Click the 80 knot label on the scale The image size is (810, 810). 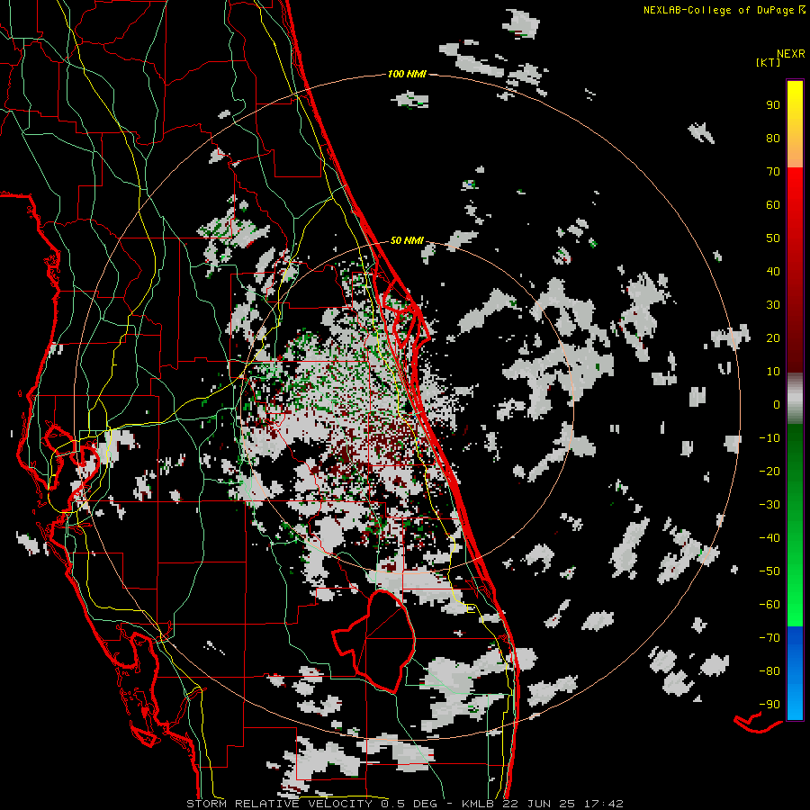[x=773, y=138]
